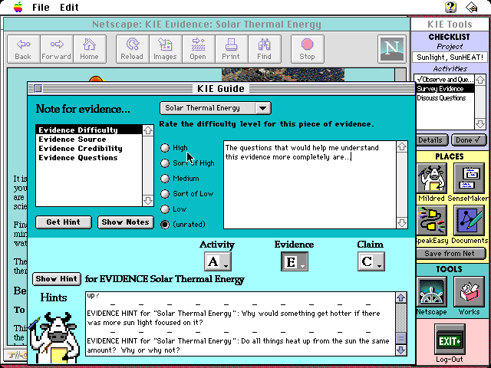Open the Claim C popup menu
Image resolution: width=491 pixels, height=368 pixels.
tap(371, 261)
